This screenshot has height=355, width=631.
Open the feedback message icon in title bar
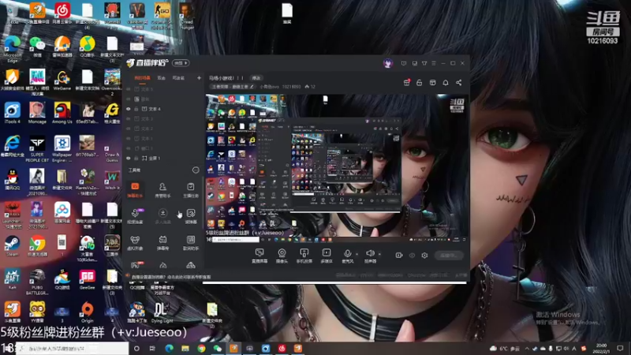404,63
